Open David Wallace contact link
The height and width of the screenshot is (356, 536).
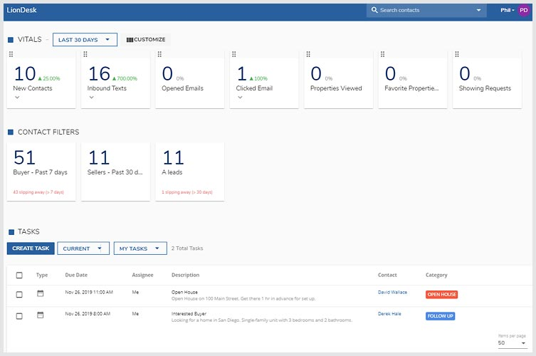pos(392,292)
